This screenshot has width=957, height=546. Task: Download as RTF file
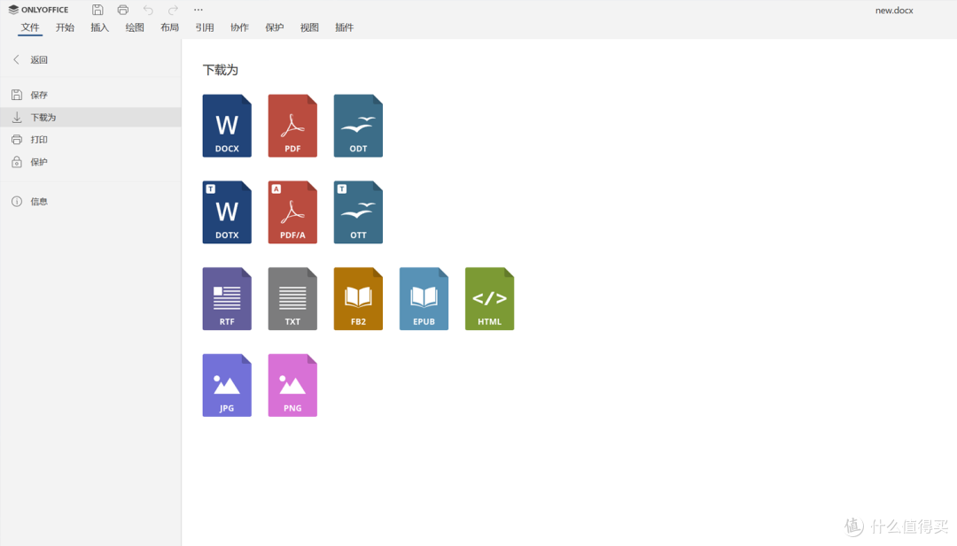(x=227, y=298)
